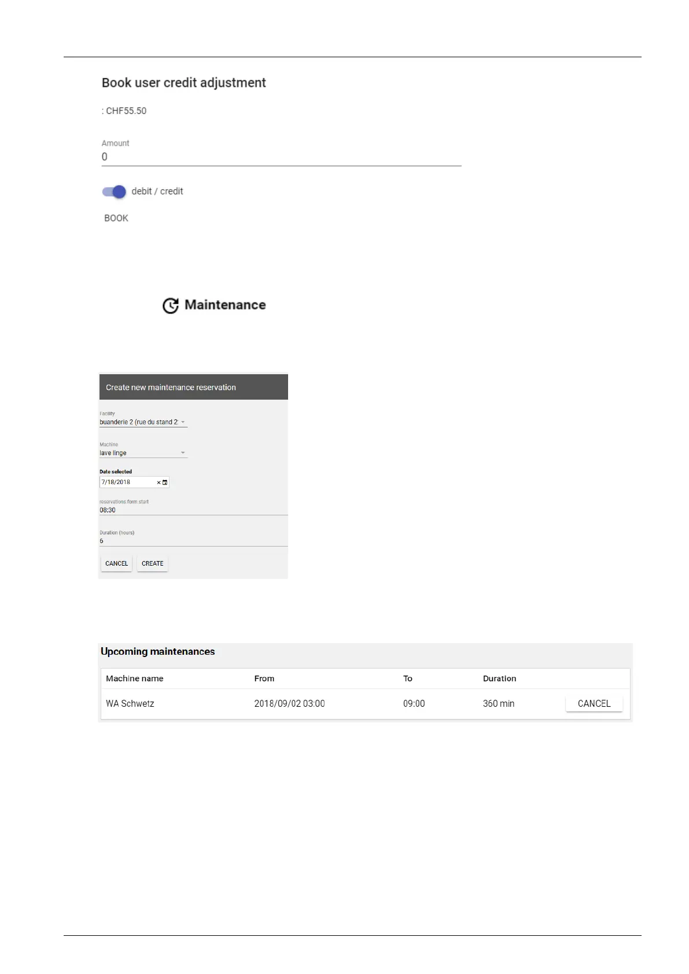Click the From column header
This screenshot has height=974, width=689.
[x=264, y=678]
